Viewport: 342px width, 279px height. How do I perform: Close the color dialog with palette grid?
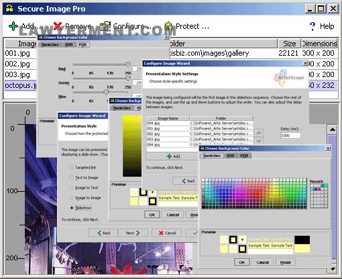[328, 148]
